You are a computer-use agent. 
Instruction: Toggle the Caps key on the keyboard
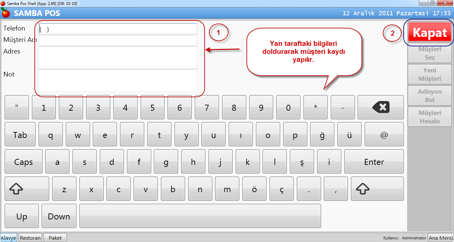pos(24,162)
